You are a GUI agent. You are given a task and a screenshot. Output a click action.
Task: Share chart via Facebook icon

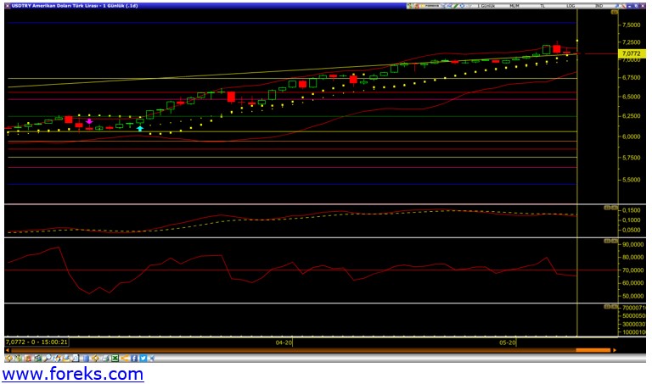(x=133, y=358)
